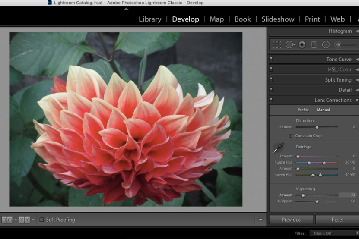Click the Before/After Y|Y view icon
Image resolution: width=359 pixels, height=239 pixels.
[x=24, y=220]
